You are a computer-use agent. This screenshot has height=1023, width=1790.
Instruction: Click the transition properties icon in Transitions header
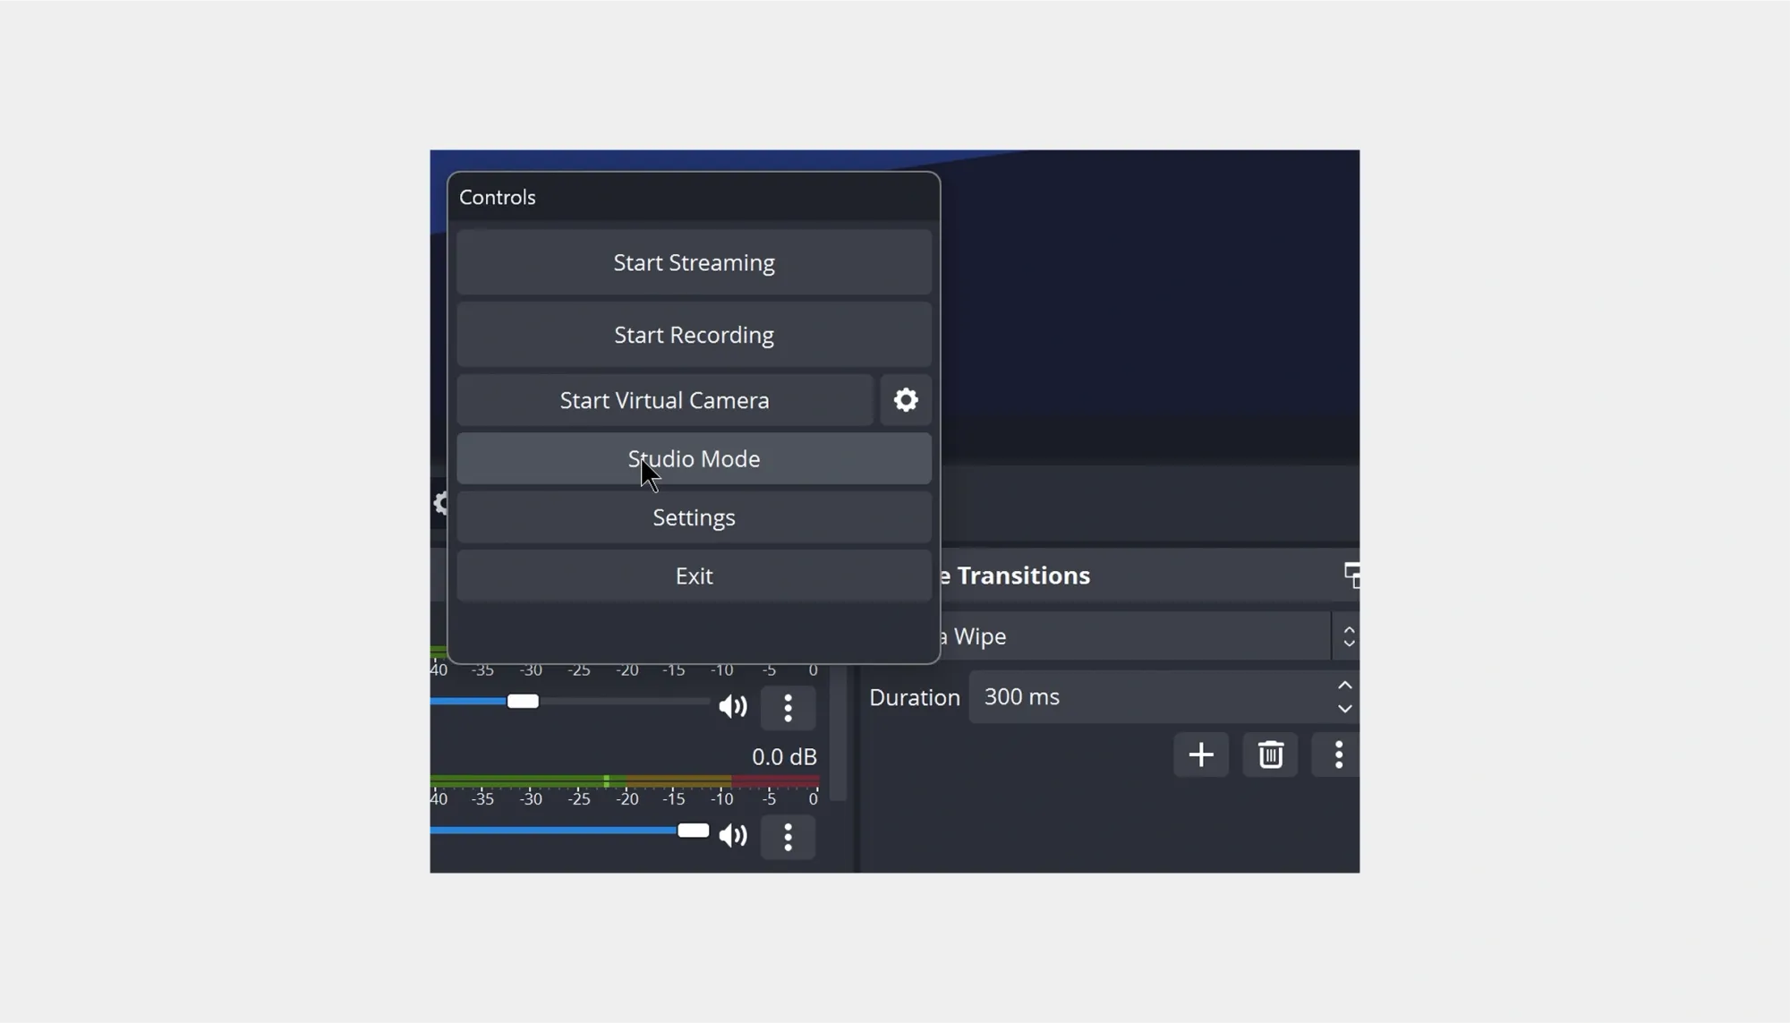tap(1351, 575)
